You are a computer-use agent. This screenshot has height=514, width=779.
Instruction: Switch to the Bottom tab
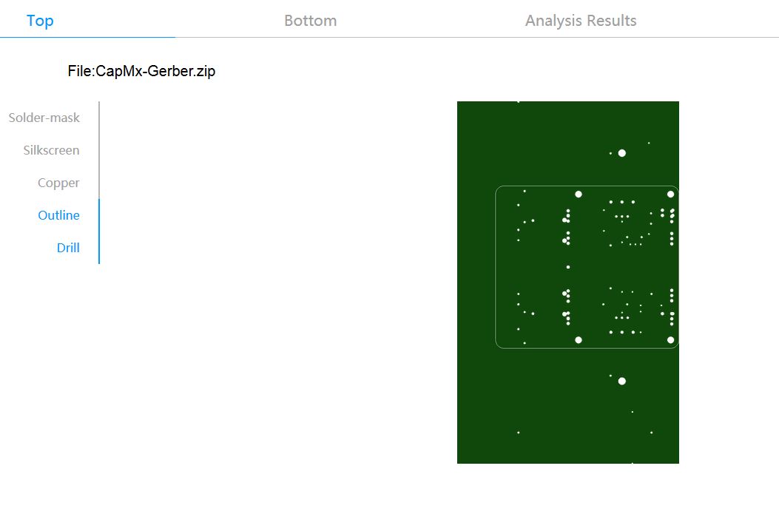click(x=310, y=21)
